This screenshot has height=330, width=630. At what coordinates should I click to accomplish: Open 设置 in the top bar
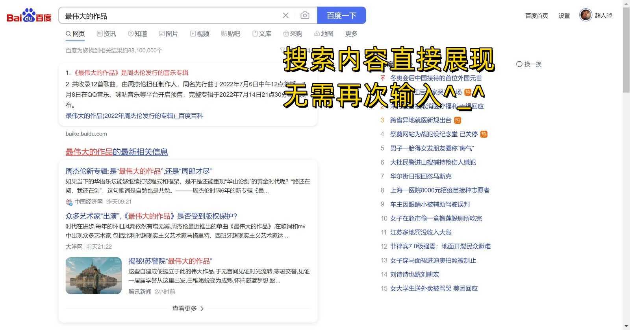(x=564, y=16)
